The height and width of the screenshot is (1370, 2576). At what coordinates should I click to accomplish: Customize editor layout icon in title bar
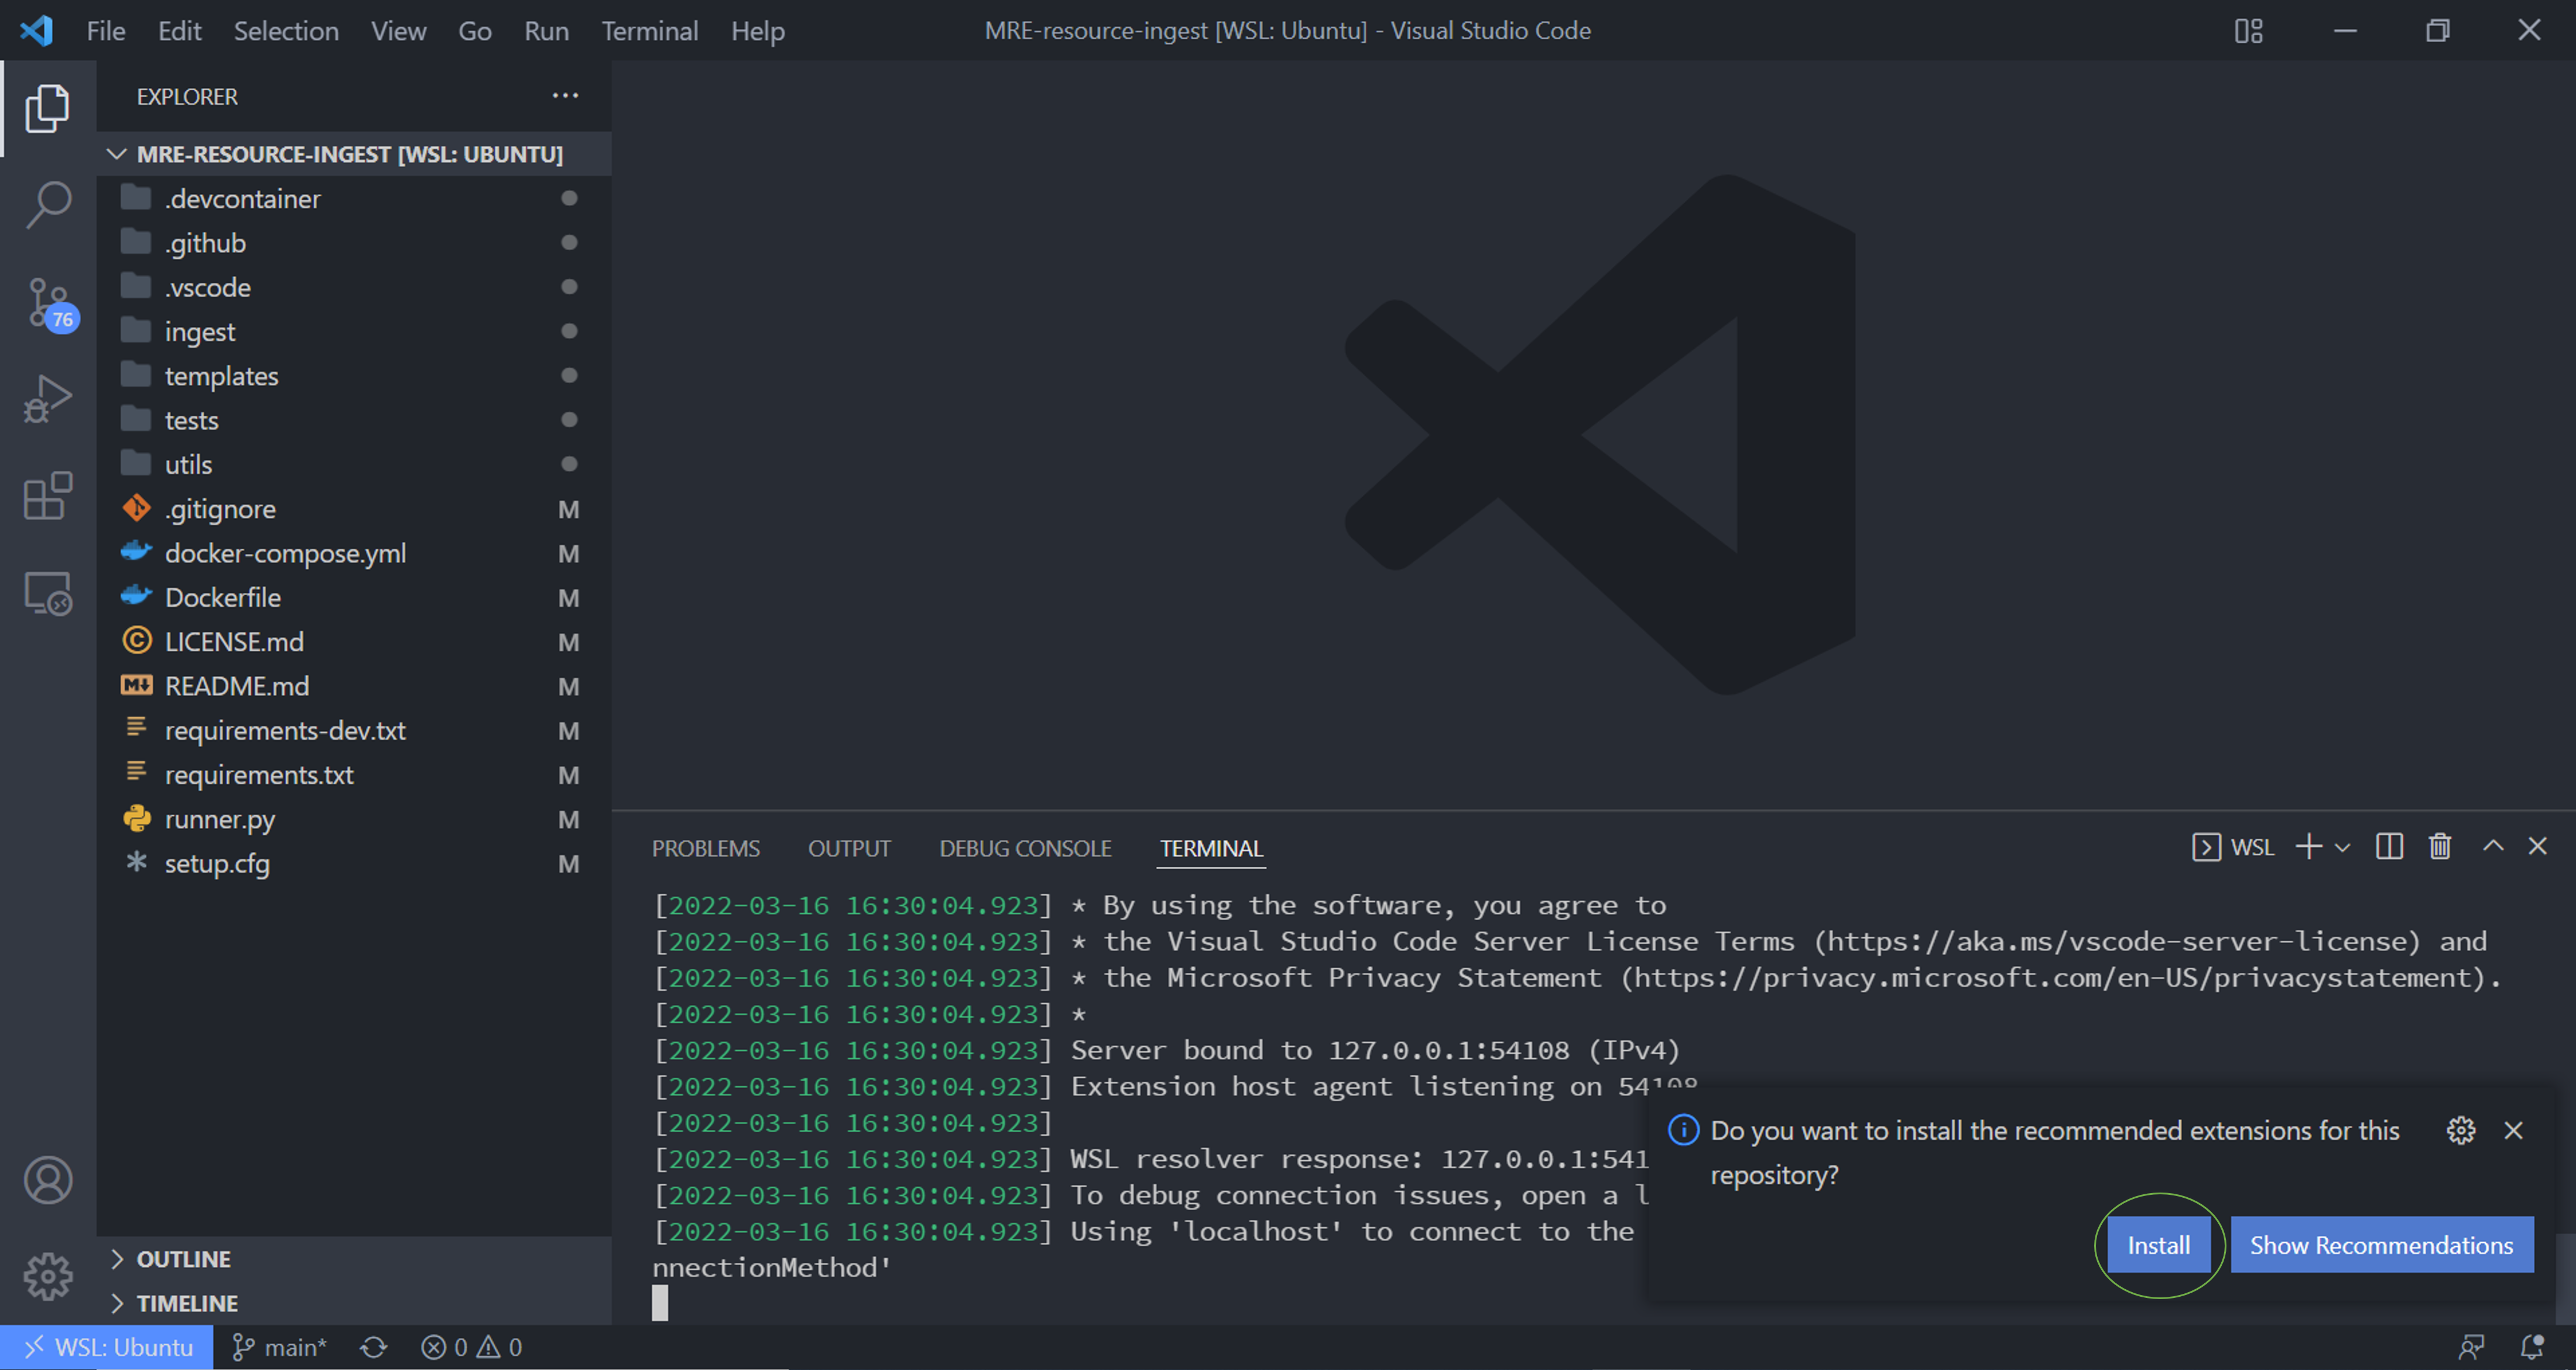[2248, 31]
